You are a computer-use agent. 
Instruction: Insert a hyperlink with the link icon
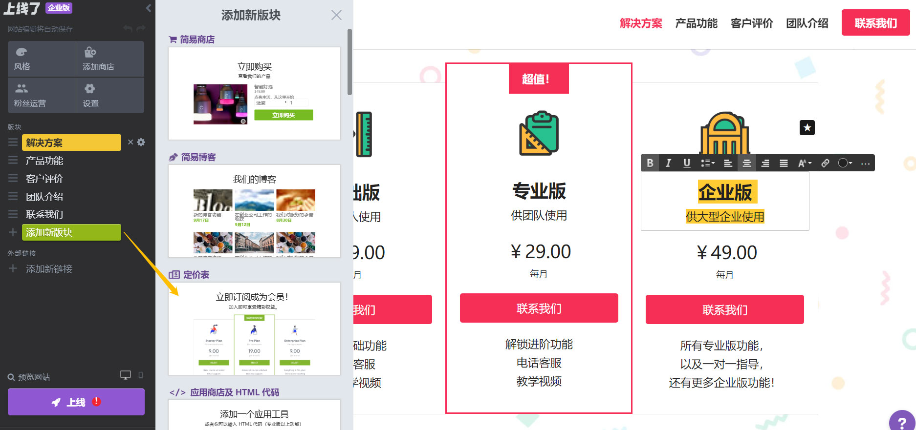tap(825, 163)
